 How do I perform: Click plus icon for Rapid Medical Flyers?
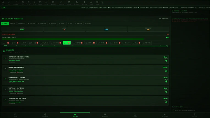coord(166,82)
